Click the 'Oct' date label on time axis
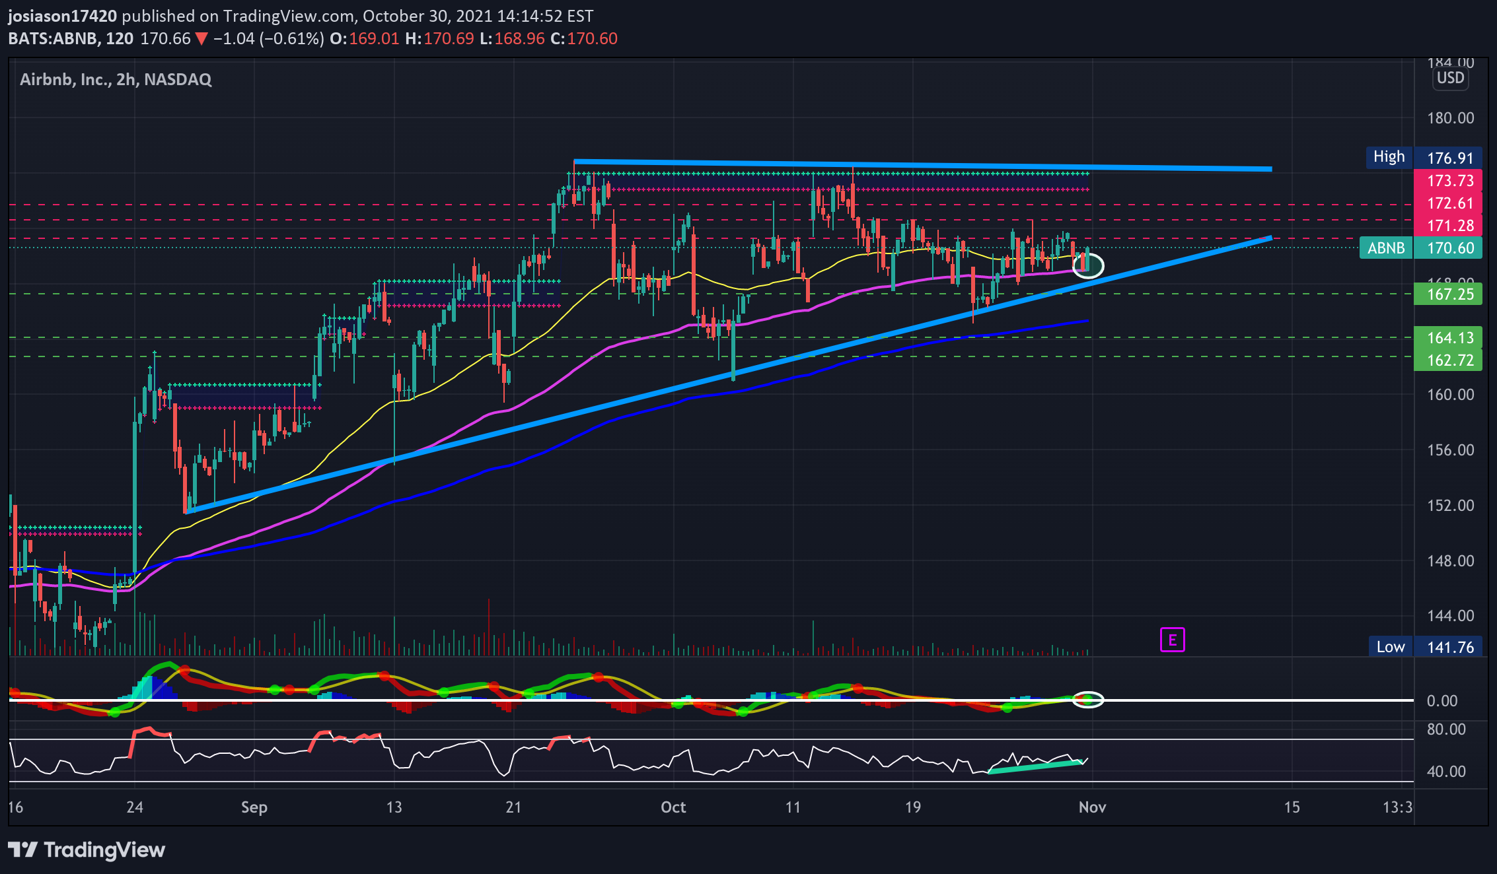The height and width of the screenshot is (874, 1497). coord(673,807)
